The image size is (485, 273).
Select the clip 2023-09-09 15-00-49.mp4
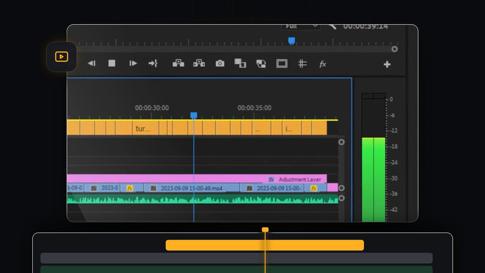[192, 188]
